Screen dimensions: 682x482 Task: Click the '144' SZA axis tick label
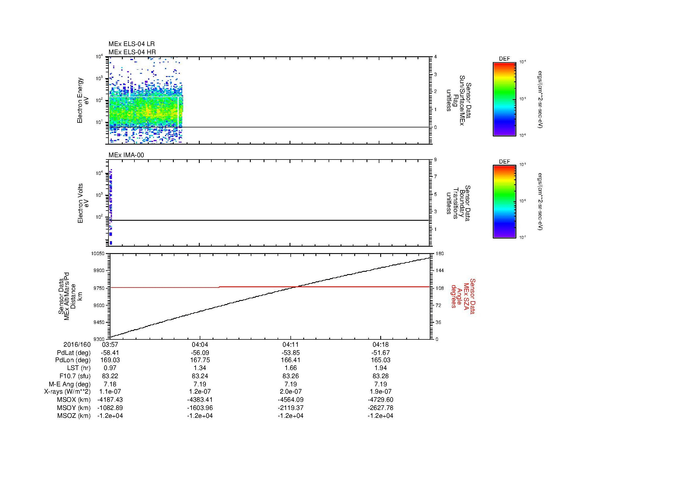(440, 271)
